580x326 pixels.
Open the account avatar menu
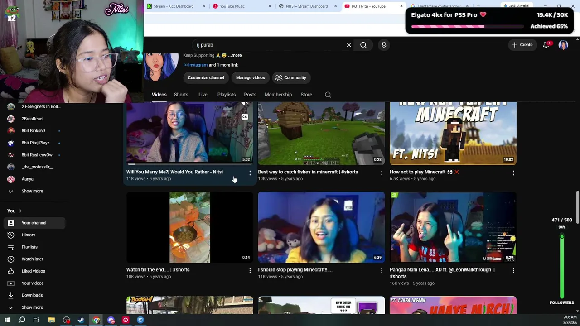(563, 45)
